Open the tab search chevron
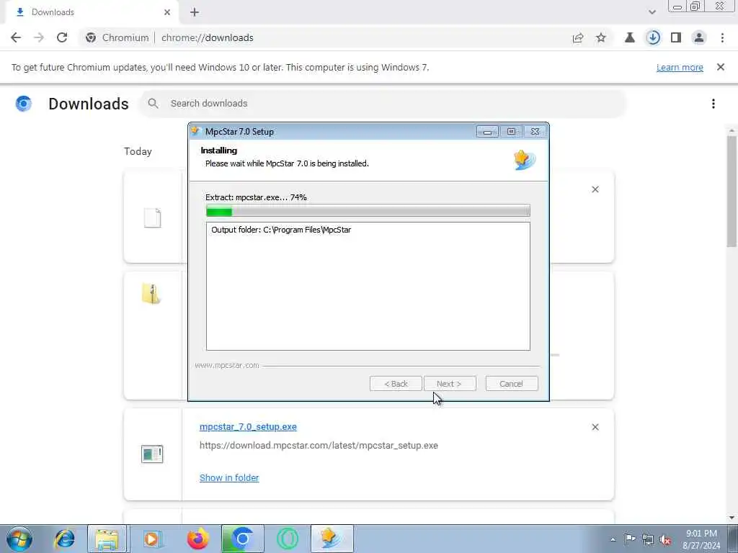Screen dimensions: 738x553 pyautogui.click(x=652, y=12)
